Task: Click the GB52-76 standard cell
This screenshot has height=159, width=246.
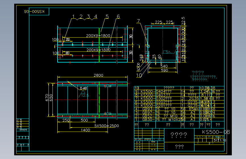Action: click(x=151, y=116)
